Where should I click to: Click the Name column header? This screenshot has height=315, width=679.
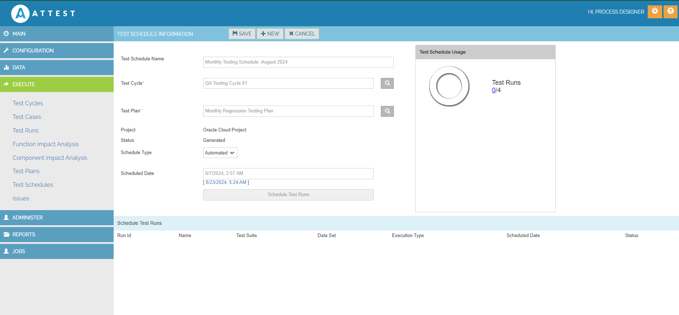pos(185,236)
